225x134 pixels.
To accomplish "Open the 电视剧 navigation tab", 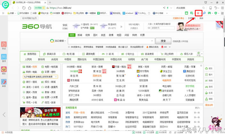I will click(71, 54).
